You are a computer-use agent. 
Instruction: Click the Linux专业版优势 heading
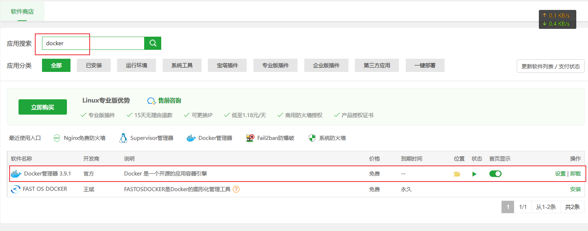106,100
